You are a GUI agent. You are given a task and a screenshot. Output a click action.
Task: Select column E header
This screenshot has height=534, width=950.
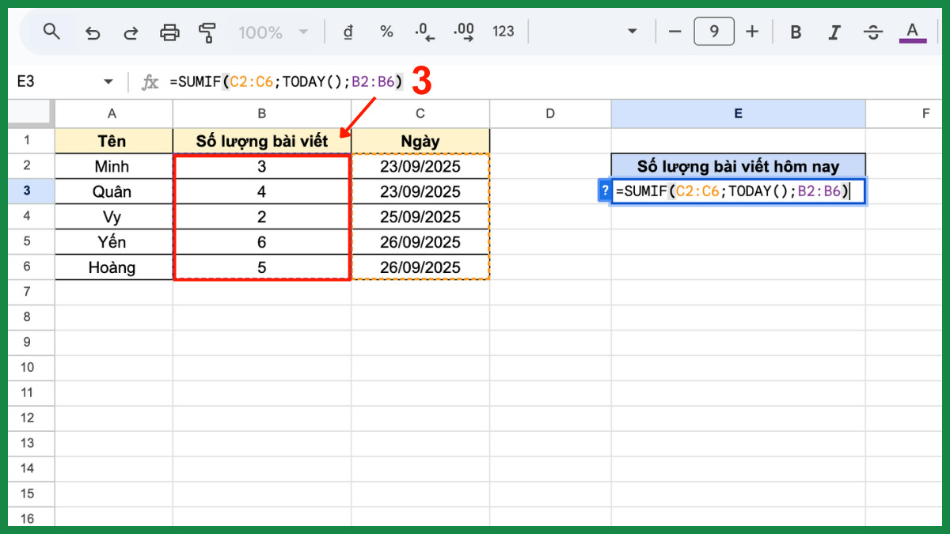(738, 113)
